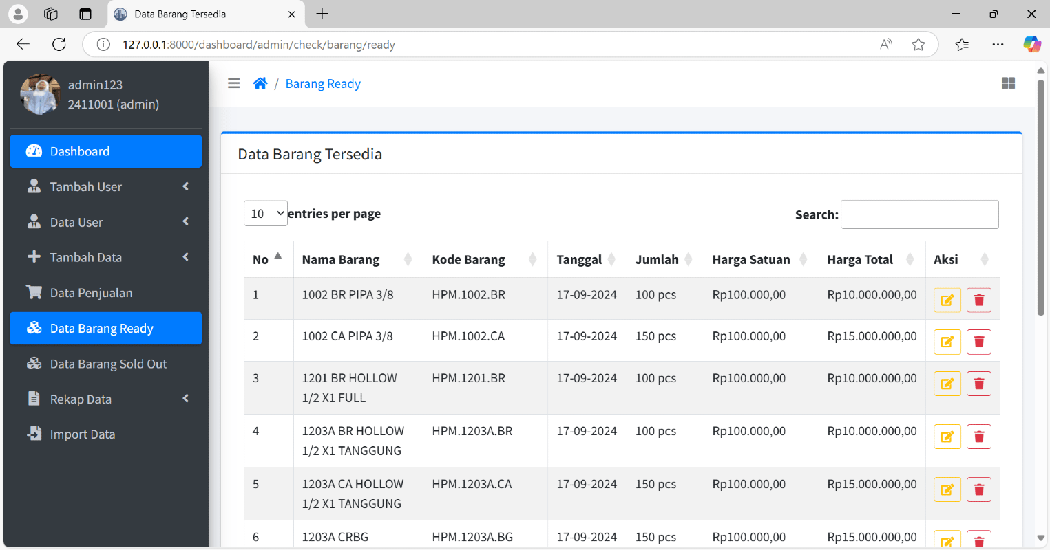
Task: Click the hamburger sidebar toggle icon
Action: click(234, 83)
